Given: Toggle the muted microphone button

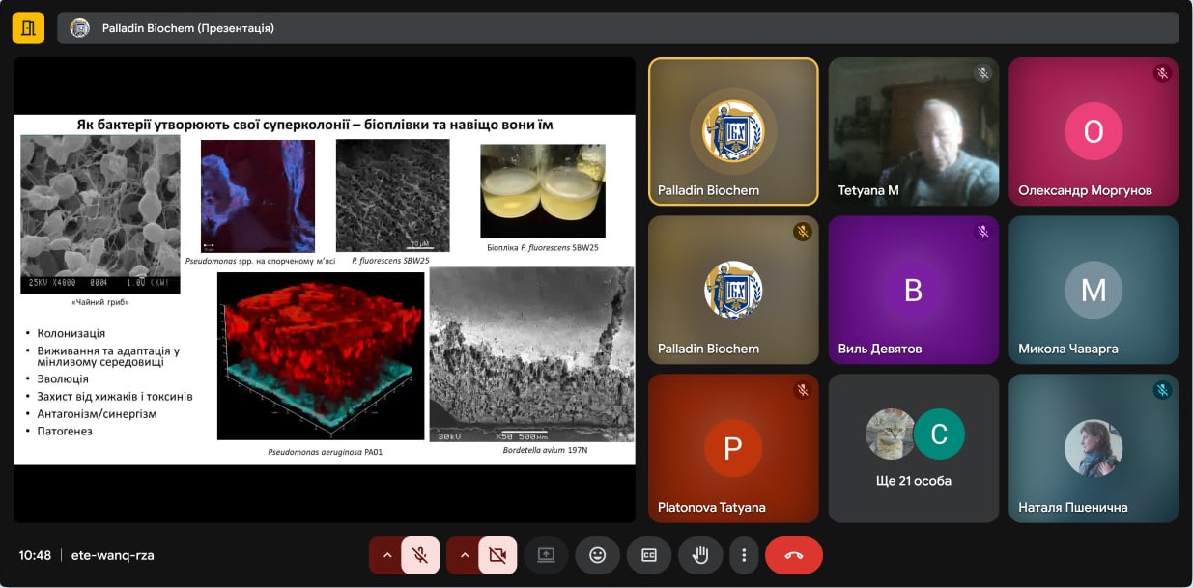Looking at the screenshot, I should pyautogui.click(x=420, y=555).
